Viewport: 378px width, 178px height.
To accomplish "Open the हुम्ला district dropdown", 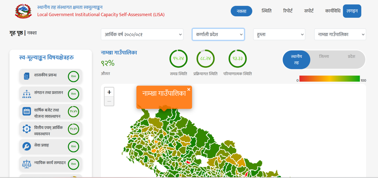I will [x=279, y=35].
